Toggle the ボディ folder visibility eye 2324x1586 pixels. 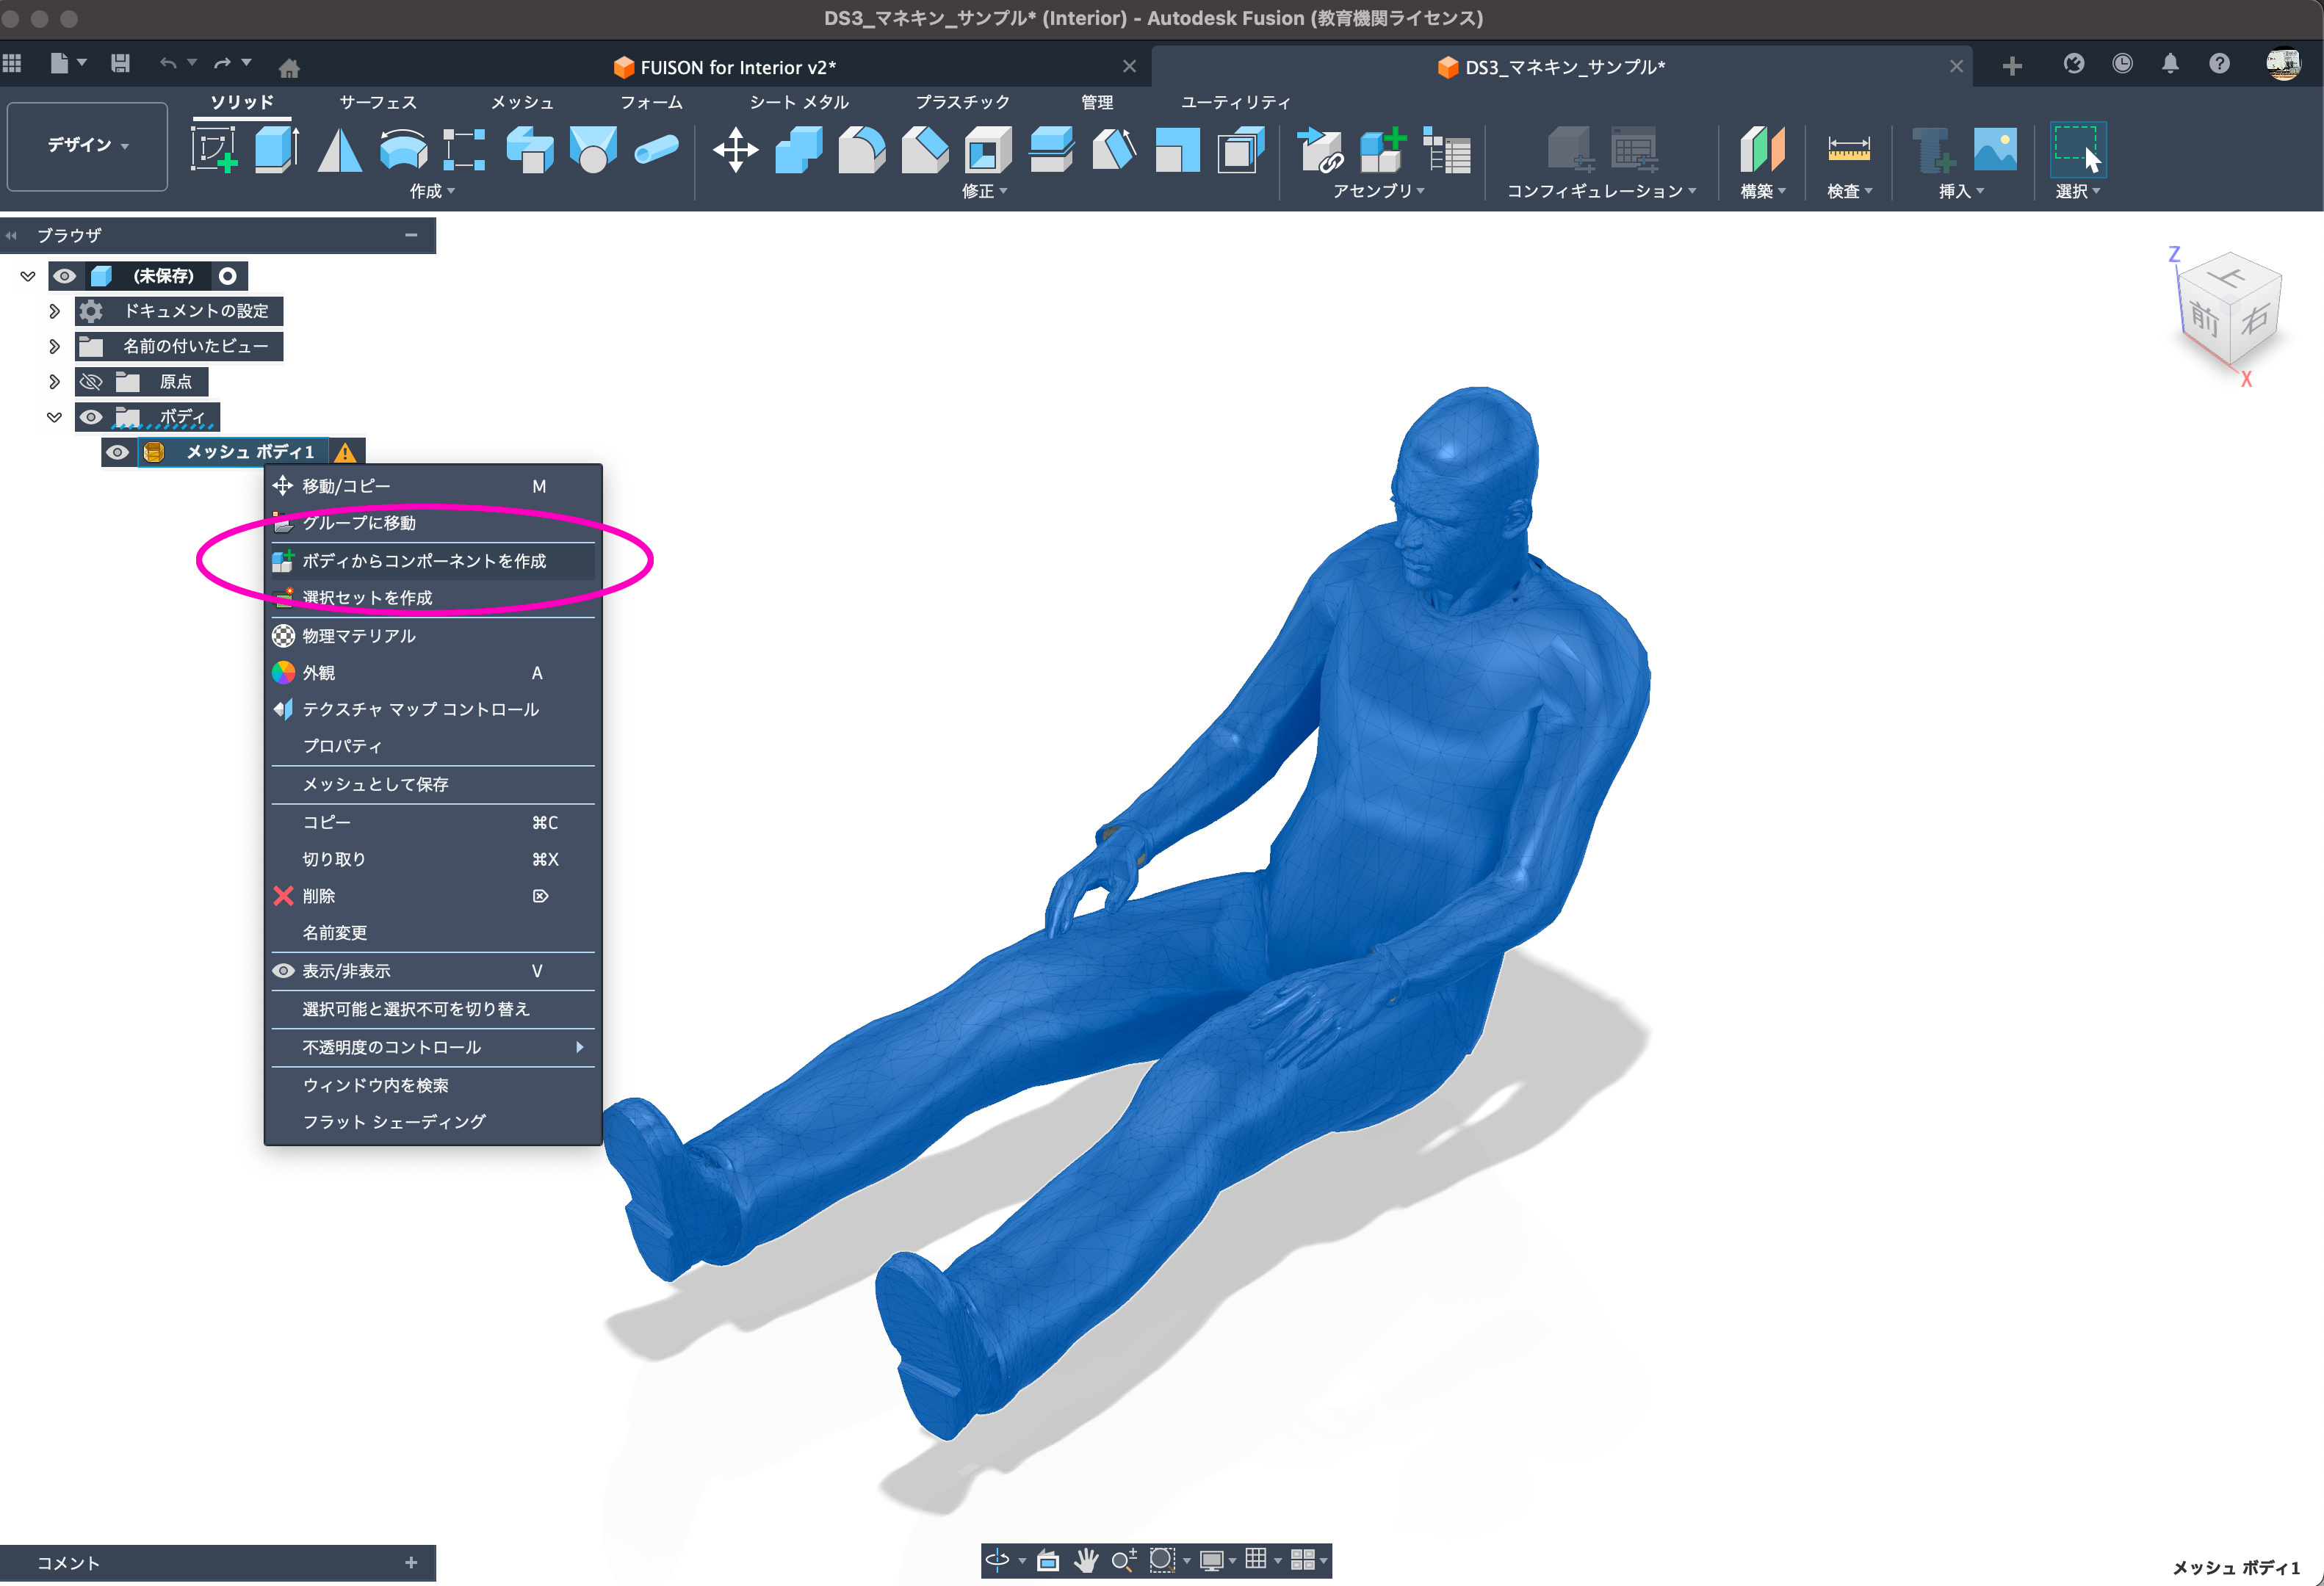pyautogui.click(x=91, y=417)
